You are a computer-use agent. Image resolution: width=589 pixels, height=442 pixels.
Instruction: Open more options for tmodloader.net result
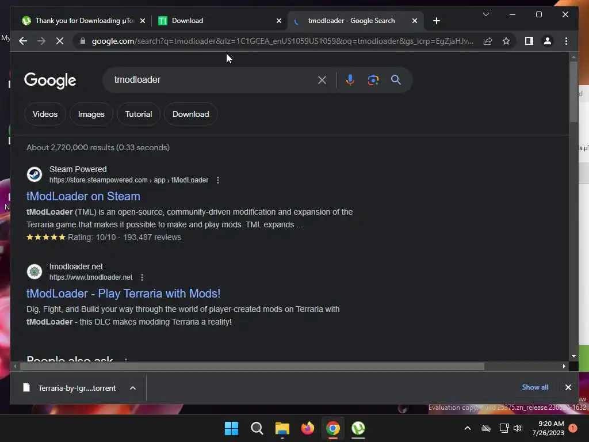[142, 277]
